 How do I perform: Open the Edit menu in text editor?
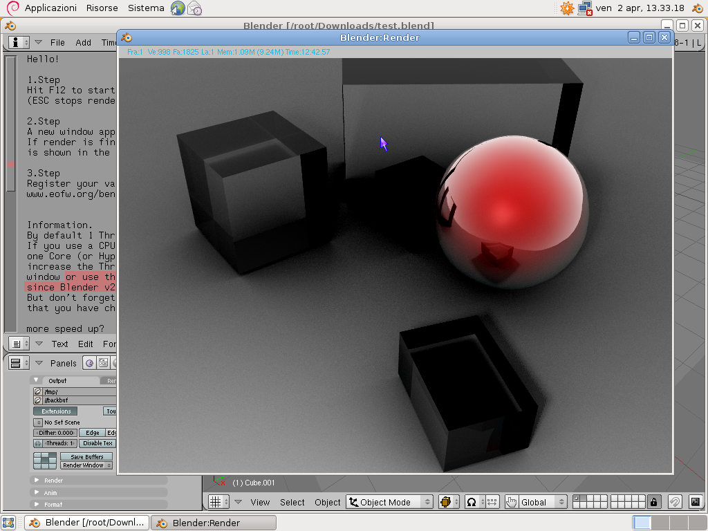coord(85,344)
